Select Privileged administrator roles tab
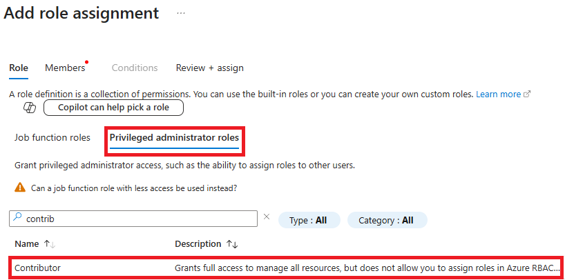This screenshot has height=280, width=565. point(174,137)
